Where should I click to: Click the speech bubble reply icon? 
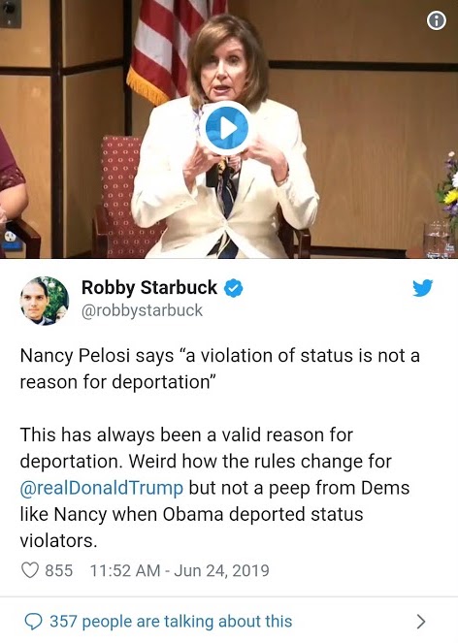tap(33, 622)
